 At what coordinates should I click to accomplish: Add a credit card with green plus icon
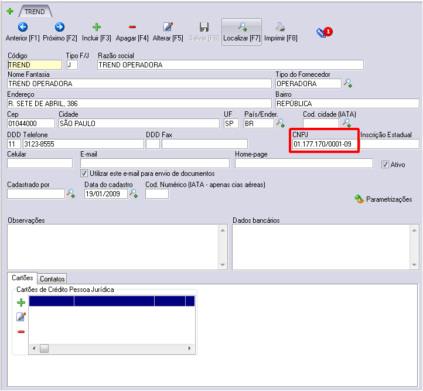(21, 302)
